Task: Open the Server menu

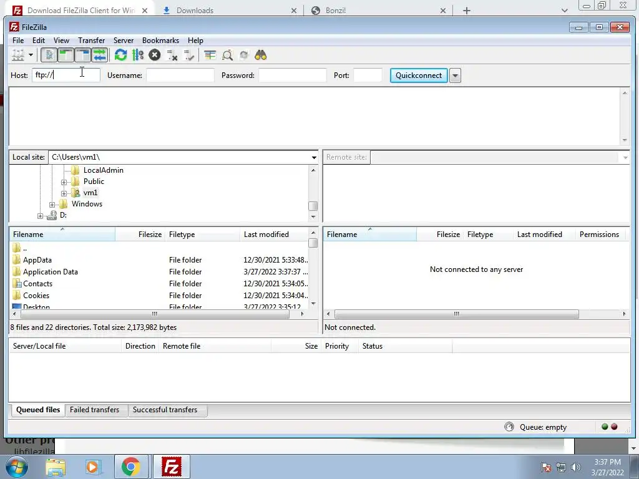Action: pyautogui.click(x=124, y=41)
